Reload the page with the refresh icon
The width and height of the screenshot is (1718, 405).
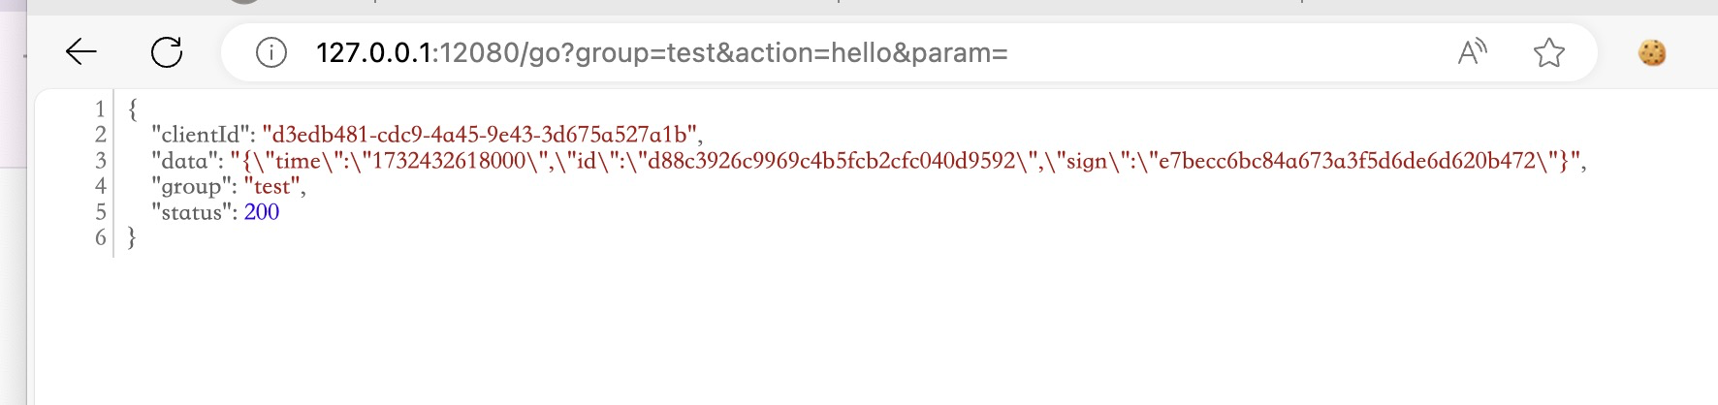click(x=167, y=52)
